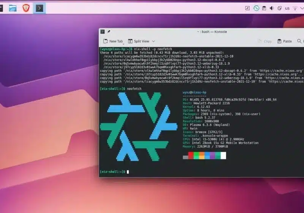Open the teal circular sync tray icon

click(x=256, y=8)
